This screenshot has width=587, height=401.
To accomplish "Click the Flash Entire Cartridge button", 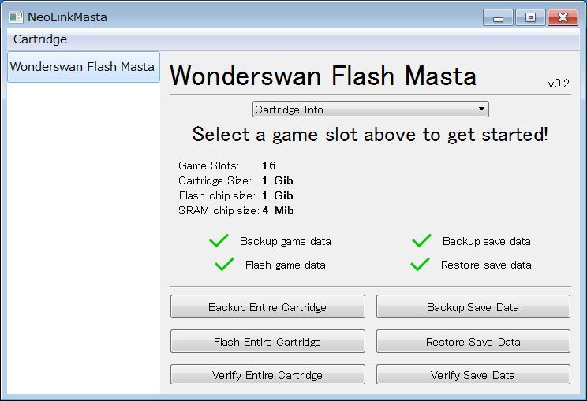I will coord(267,341).
